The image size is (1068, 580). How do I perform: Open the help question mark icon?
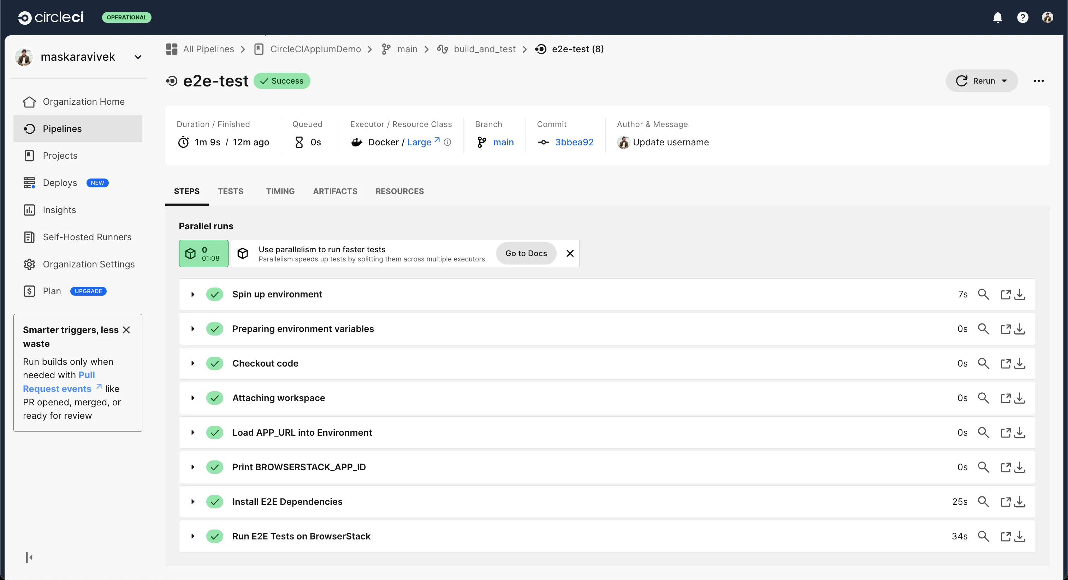tap(1022, 17)
